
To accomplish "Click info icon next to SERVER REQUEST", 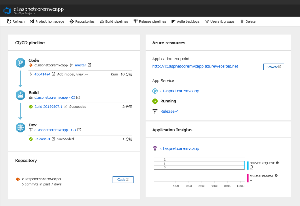I will click(x=277, y=163).
